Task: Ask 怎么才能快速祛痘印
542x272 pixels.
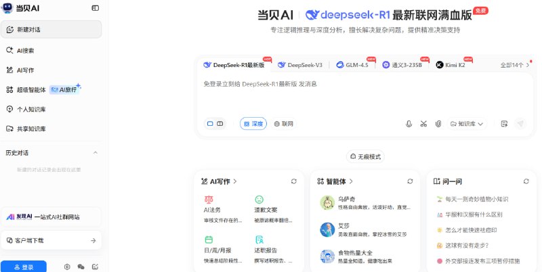Action: coord(467,230)
